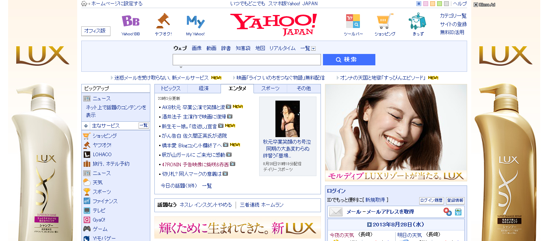
Task: Click the envelope mail icon in login box
Action: tap(336, 212)
